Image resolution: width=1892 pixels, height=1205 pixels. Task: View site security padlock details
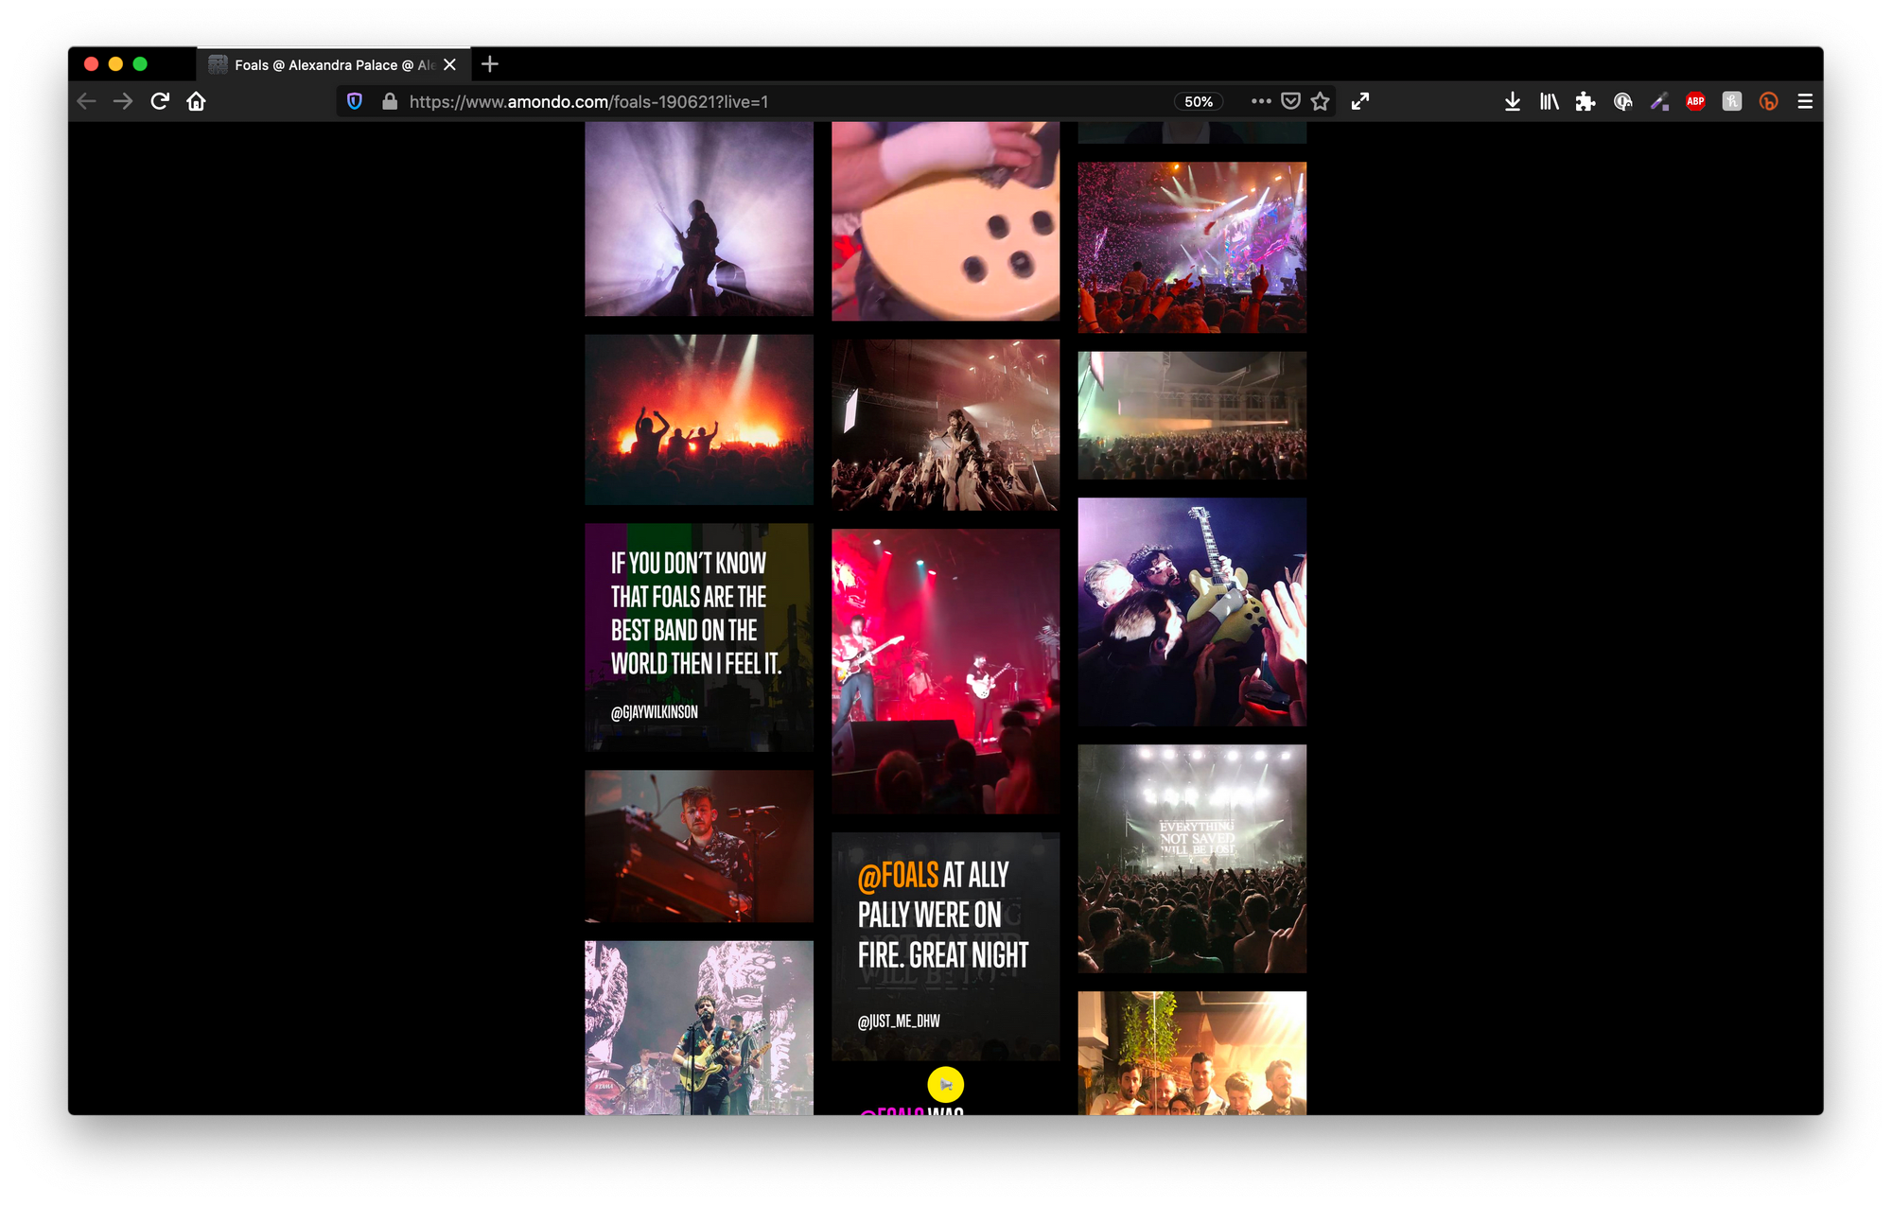tap(389, 101)
